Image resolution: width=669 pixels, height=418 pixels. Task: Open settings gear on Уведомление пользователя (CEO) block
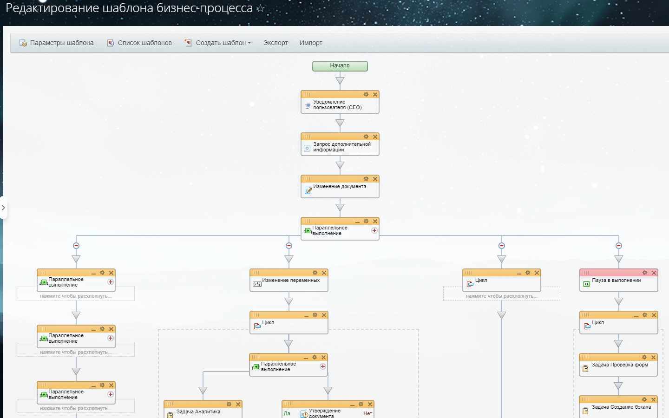click(367, 94)
